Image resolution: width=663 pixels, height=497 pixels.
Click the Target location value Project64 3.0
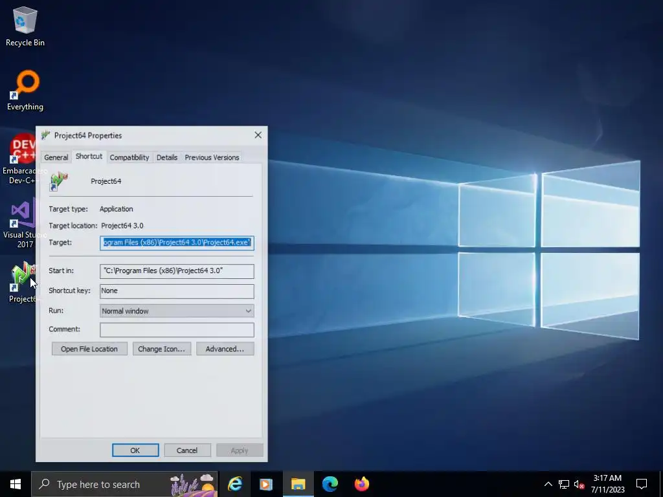click(122, 226)
